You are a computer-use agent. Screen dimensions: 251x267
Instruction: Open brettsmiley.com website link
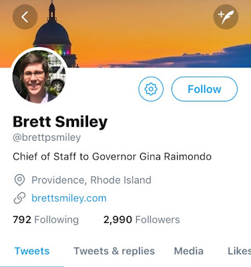point(69,198)
